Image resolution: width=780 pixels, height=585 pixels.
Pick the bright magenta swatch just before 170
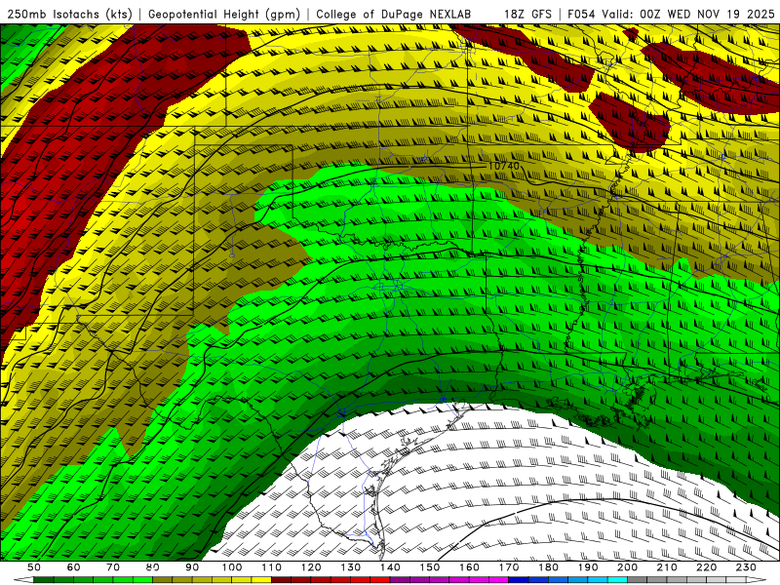click(498, 580)
